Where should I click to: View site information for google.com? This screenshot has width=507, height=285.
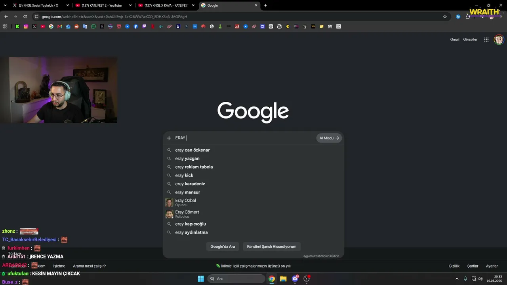pos(36,17)
